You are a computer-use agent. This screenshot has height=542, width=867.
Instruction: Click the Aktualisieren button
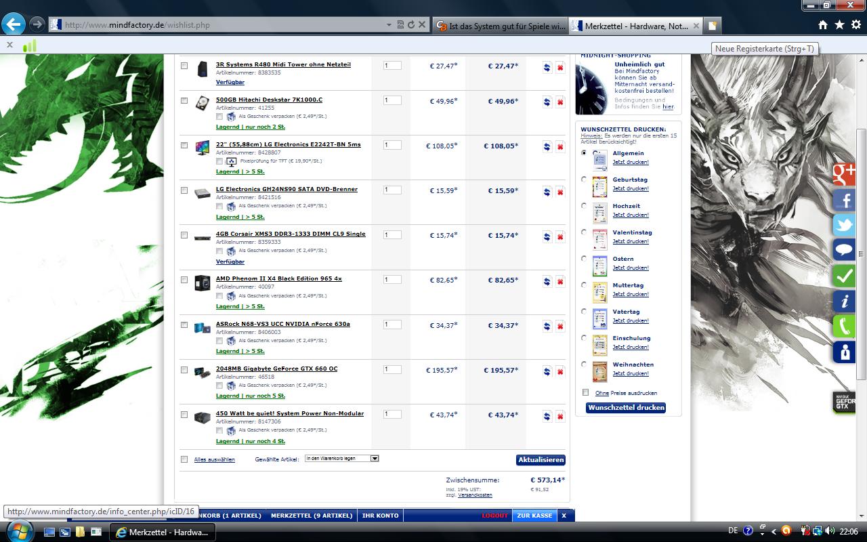point(541,459)
